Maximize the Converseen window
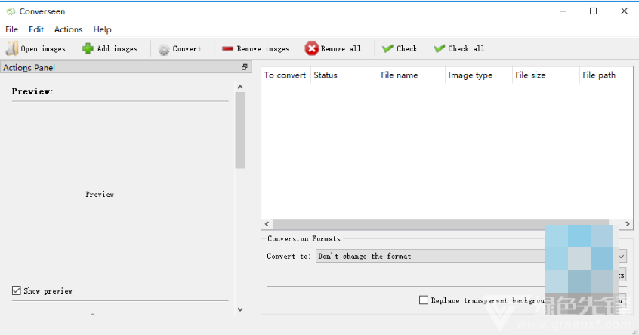Screen dimensions: 639x335 [594, 11]
